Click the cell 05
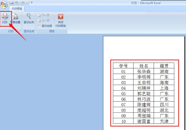 (123, 93)
